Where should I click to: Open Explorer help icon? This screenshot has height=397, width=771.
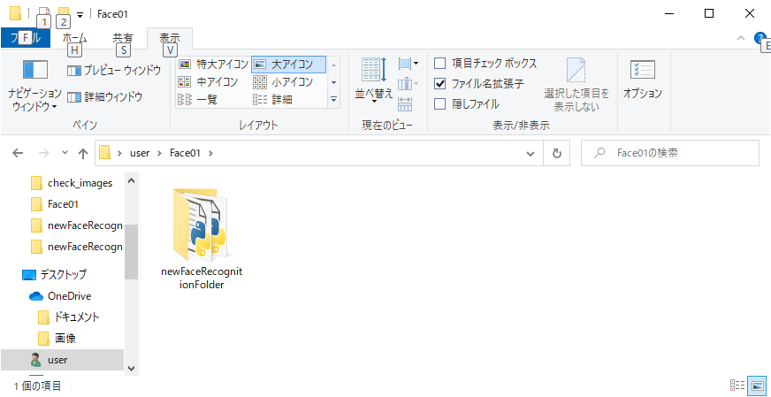(760, 38)
